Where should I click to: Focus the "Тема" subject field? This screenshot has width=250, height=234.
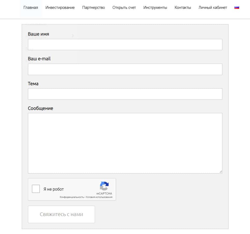pos(125,94)
